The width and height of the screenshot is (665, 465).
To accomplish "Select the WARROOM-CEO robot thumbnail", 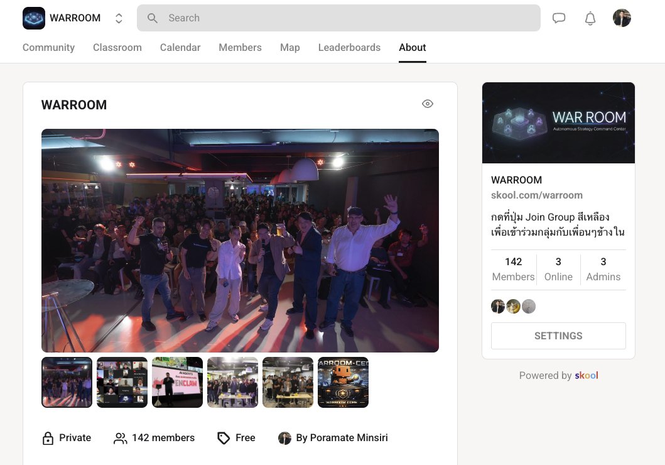I will [x=343, y=382].
